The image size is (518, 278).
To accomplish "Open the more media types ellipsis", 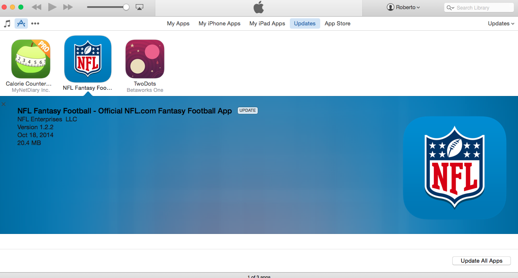I will [x=35, y=24].
